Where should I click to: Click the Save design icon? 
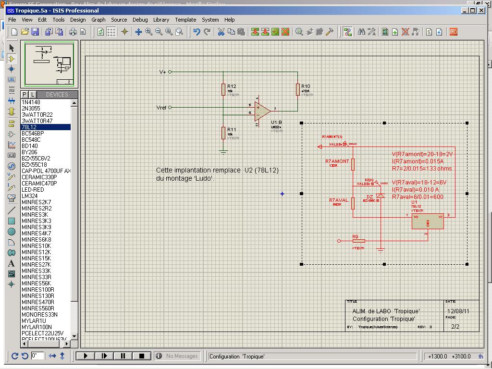(35, 32)
